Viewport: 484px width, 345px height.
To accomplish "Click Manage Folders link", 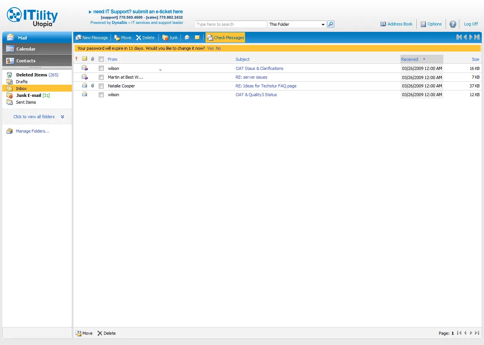I will point(33,131).
